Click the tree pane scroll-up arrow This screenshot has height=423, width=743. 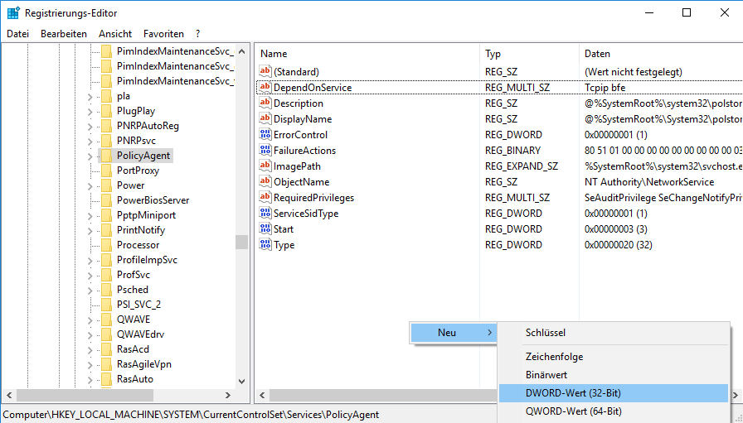click(241, 51)
